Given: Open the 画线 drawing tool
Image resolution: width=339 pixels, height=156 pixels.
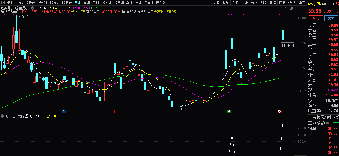Looking at the screenshot, I should coord(254,3).
